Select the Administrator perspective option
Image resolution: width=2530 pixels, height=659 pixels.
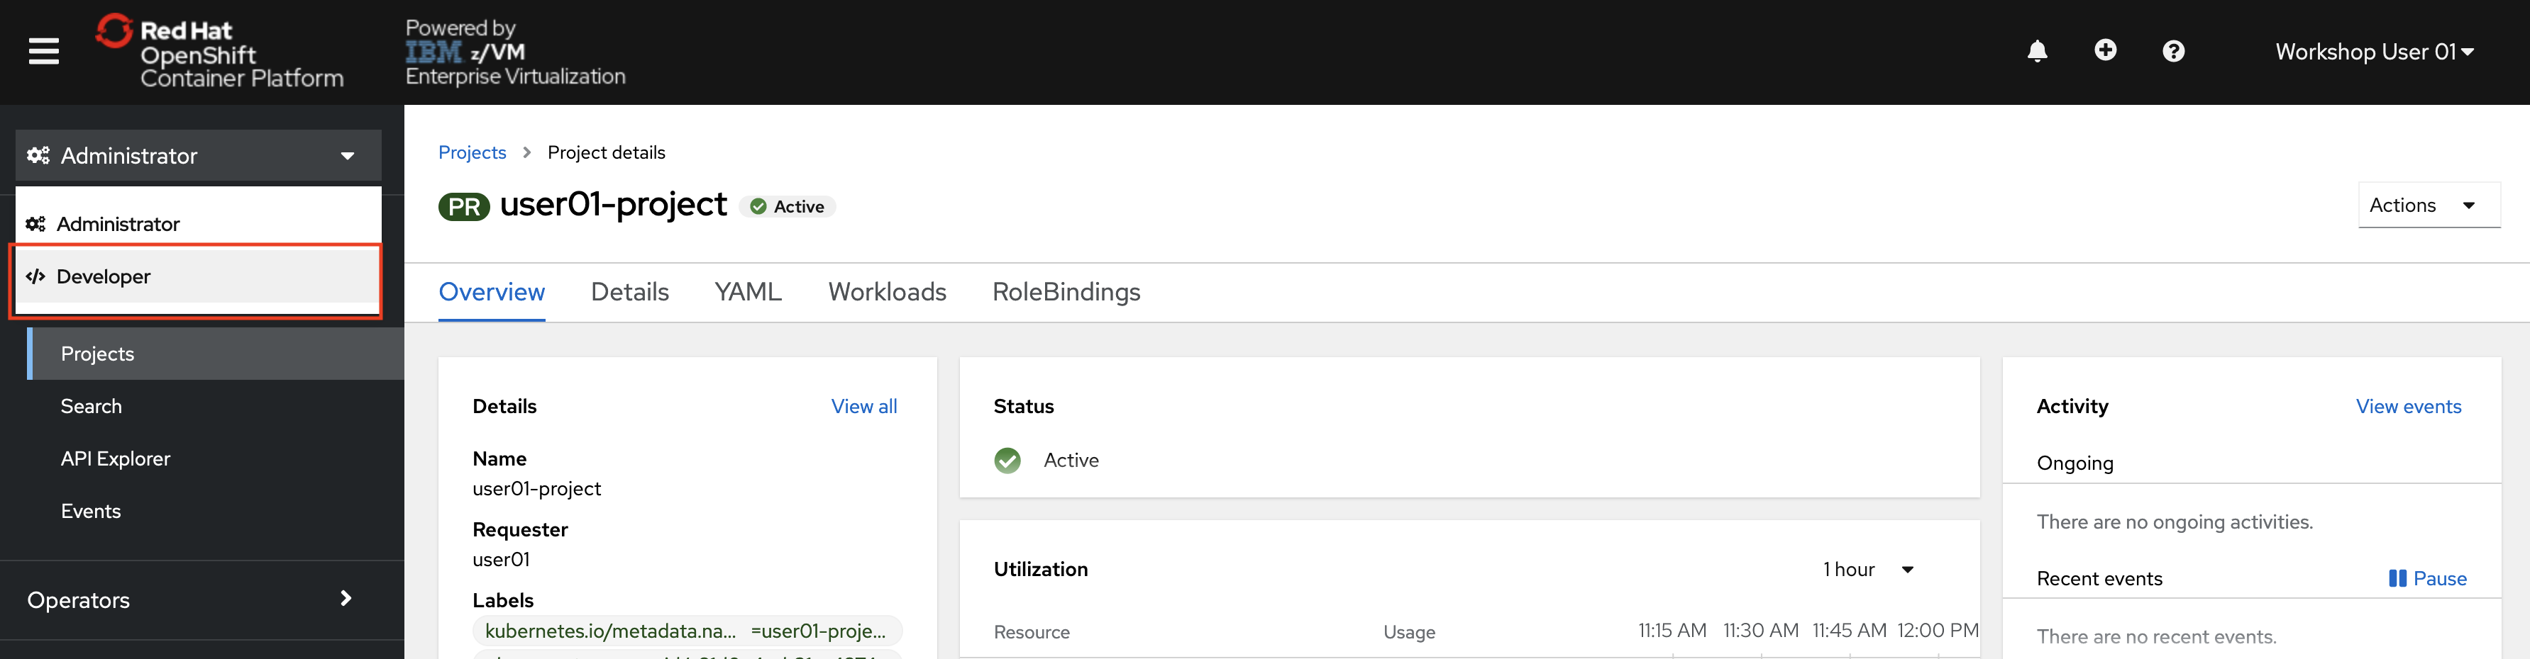(x=197, y=224)
